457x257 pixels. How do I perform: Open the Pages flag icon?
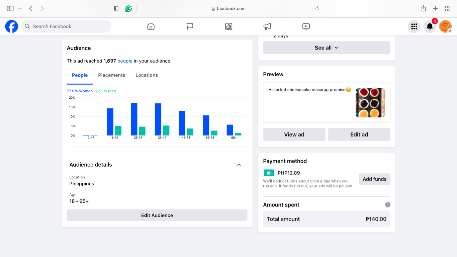190,26
